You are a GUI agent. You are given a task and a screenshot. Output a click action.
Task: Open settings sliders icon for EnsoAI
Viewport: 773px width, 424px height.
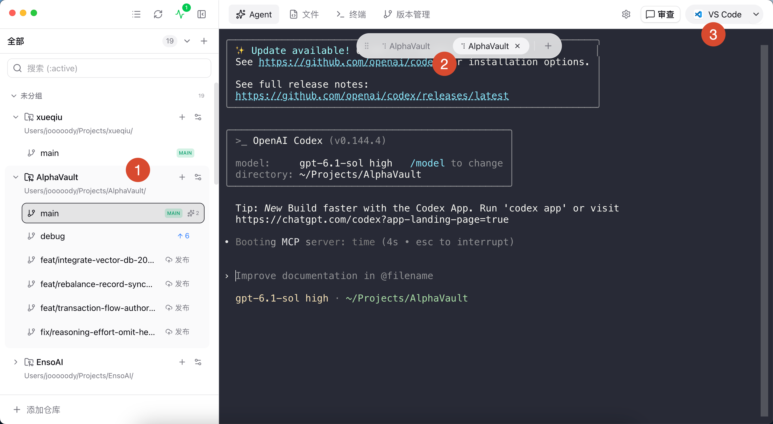198,362
